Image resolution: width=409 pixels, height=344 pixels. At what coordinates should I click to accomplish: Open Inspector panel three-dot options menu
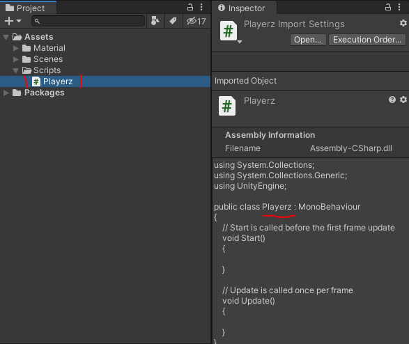tap(399, 7)
